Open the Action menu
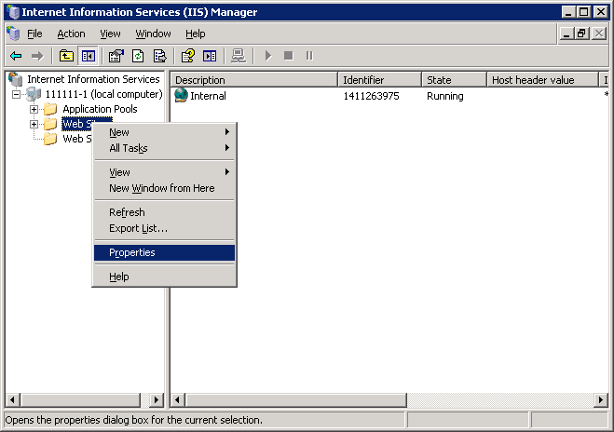This screenshot has height=432, width=614. click(x=71, y=34)
